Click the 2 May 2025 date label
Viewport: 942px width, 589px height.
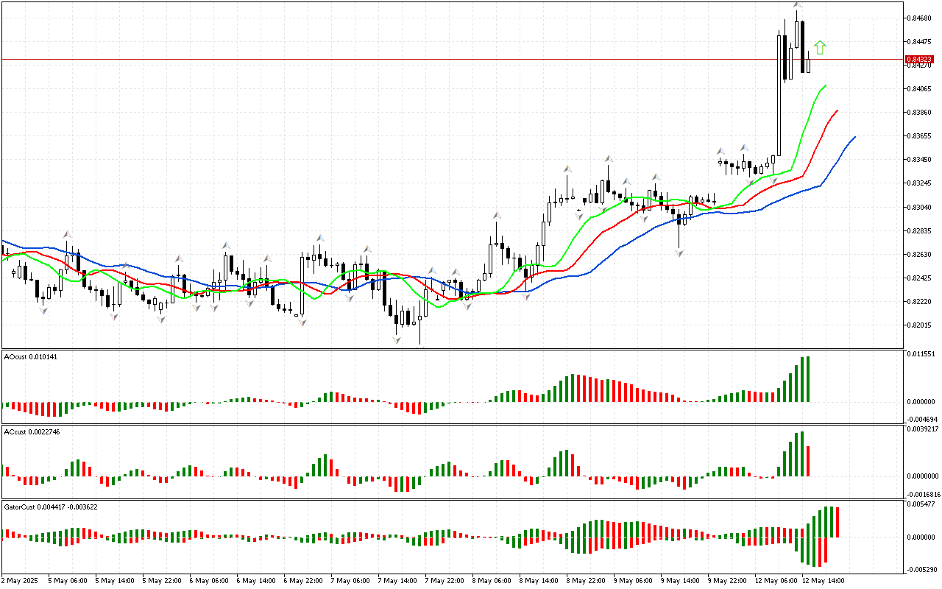click(x=21, y=580)
